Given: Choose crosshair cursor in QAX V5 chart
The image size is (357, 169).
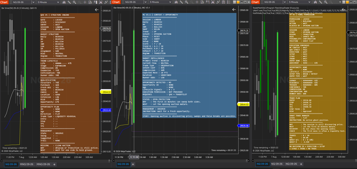Looking at the screenshot, I should 85,2.
